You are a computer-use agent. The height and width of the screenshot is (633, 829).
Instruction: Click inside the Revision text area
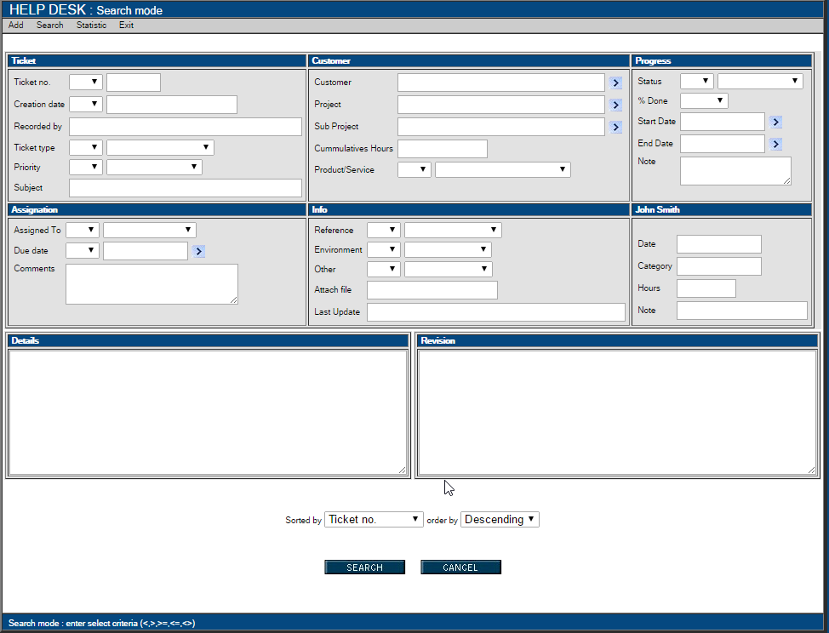617,413
